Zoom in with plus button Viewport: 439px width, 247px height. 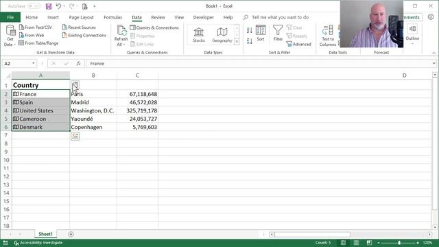pos(418,243)
